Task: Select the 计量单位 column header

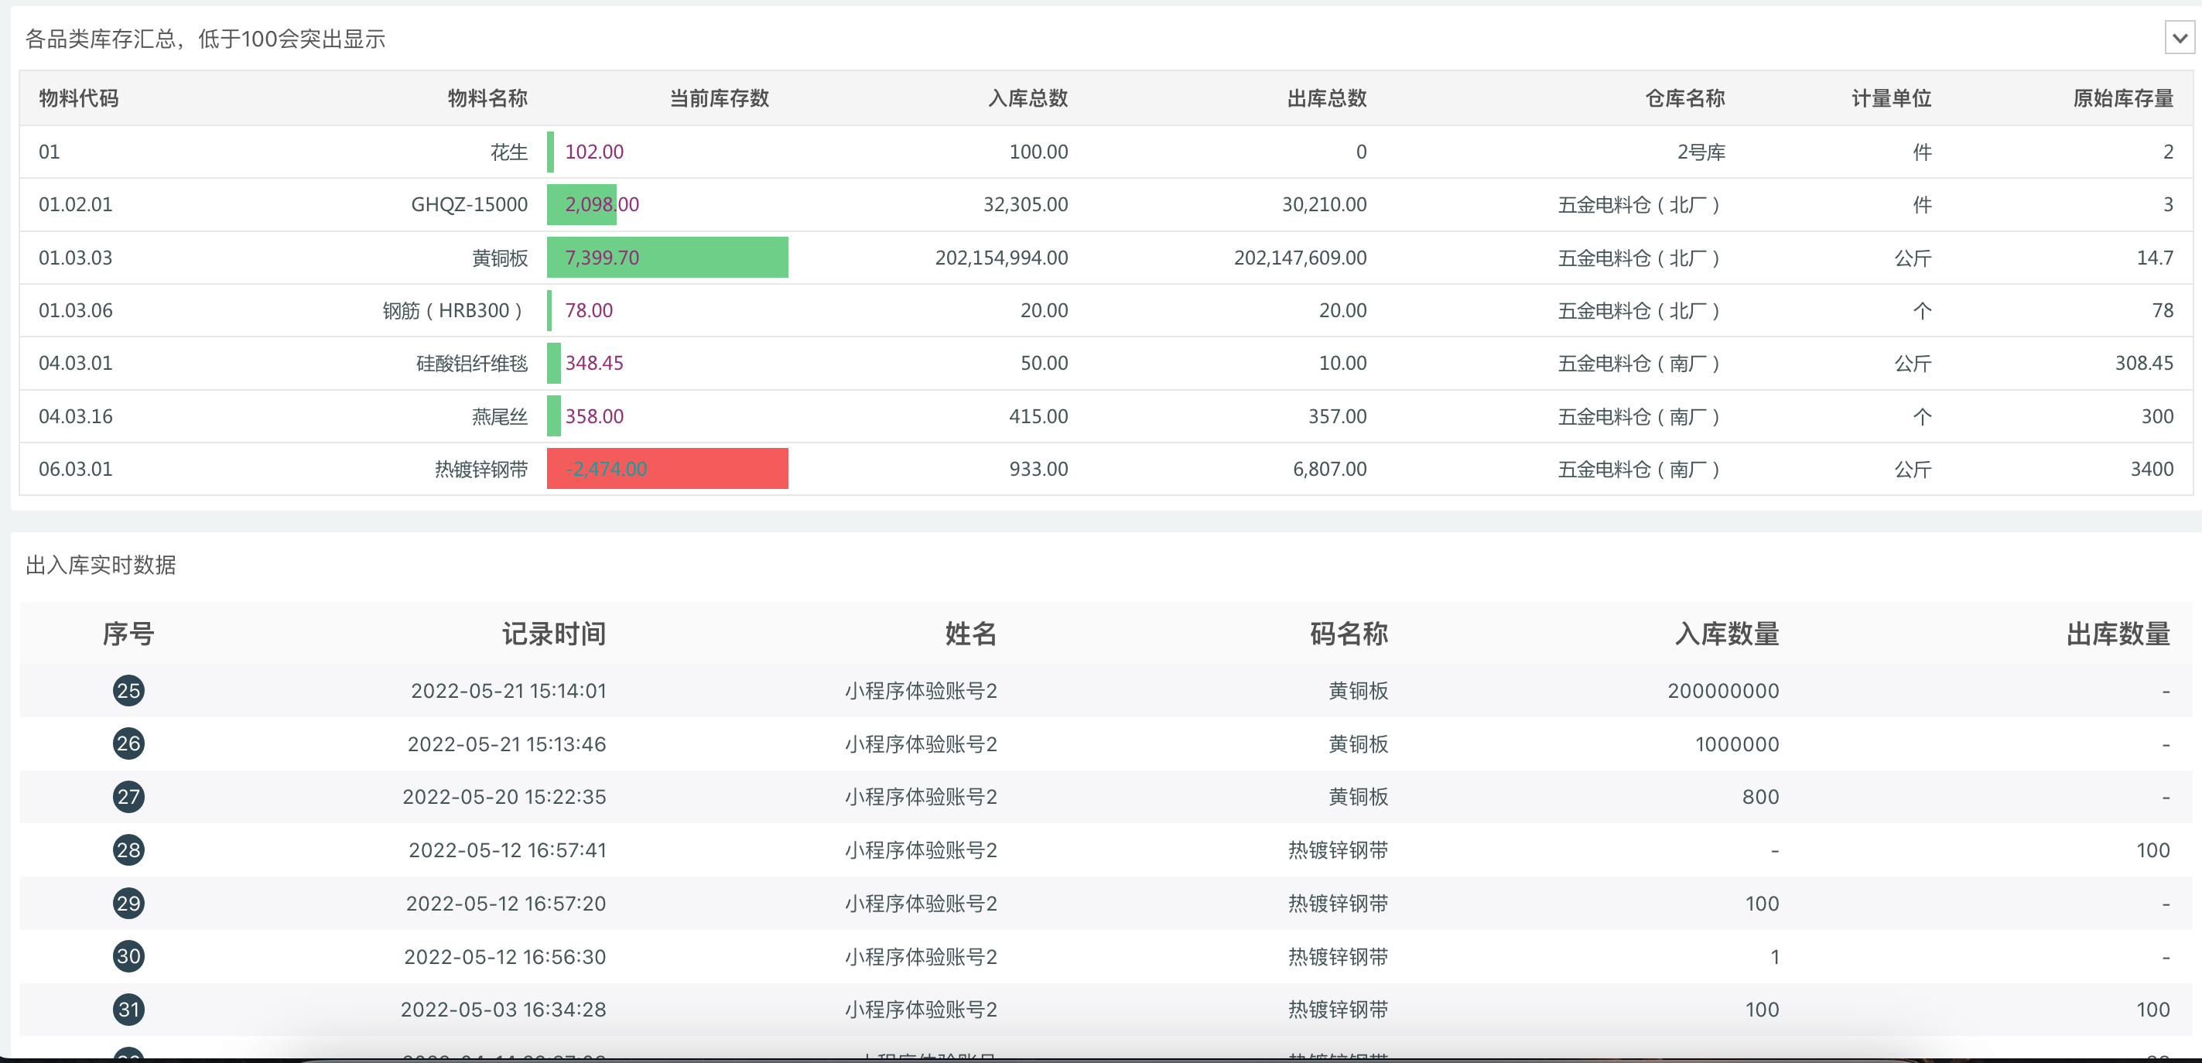Action: pyautogui.click(x=1891, y=98)
